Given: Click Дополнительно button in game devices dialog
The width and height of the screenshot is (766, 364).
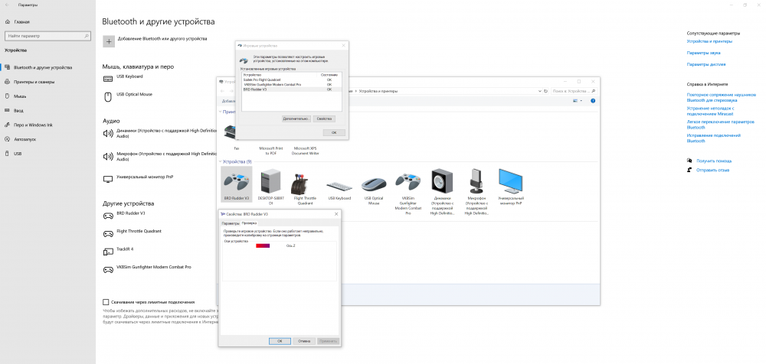Looking at the screenshot, I should [296, 119].
